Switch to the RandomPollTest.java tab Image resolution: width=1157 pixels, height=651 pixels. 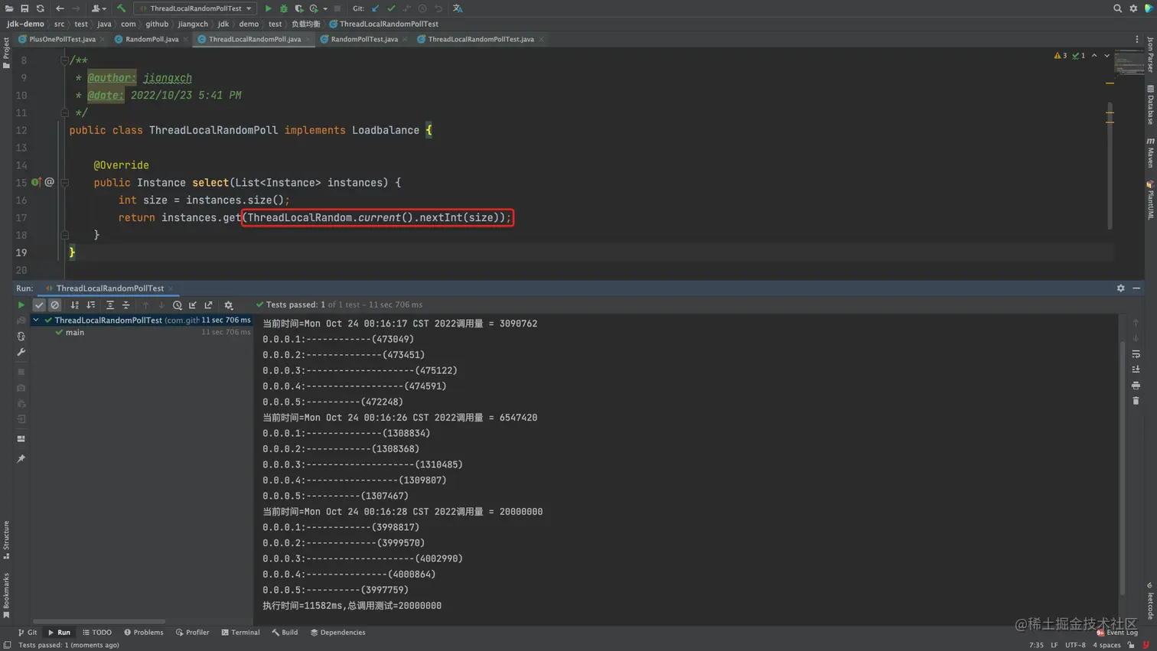pyautogui.click(x=364, y=39)
